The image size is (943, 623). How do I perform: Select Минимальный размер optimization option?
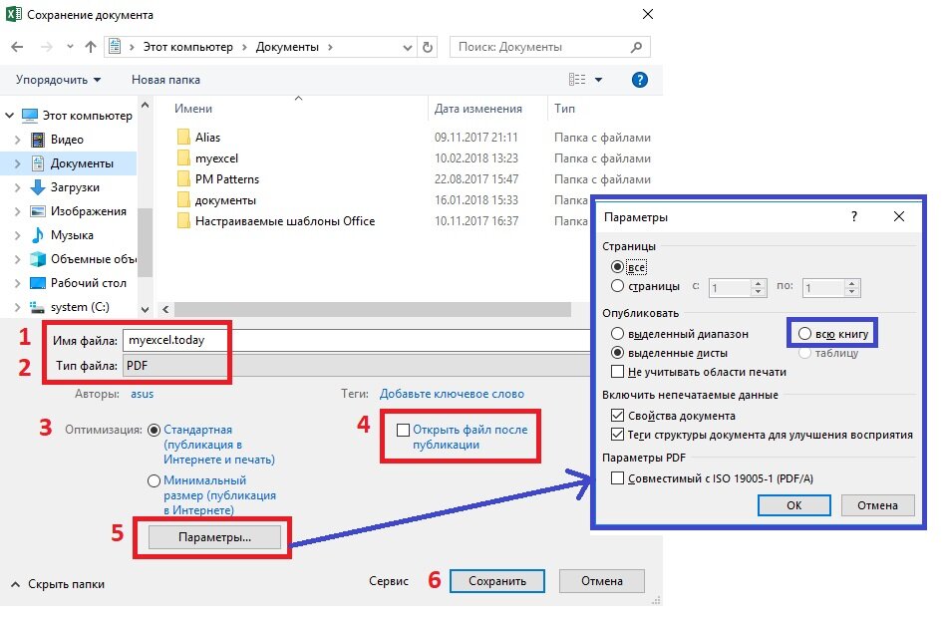154,481
